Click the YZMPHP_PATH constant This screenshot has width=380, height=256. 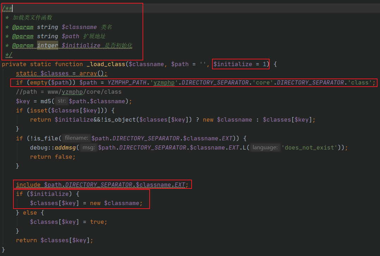[127, 83]
